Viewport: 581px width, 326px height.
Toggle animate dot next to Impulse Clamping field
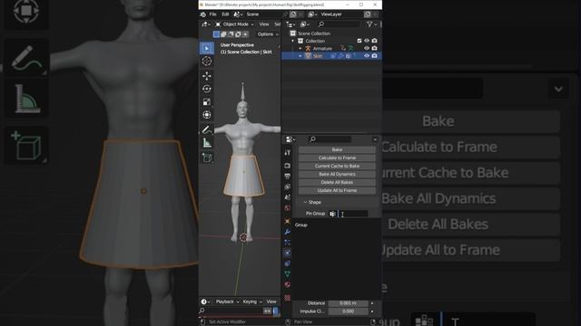372,312
